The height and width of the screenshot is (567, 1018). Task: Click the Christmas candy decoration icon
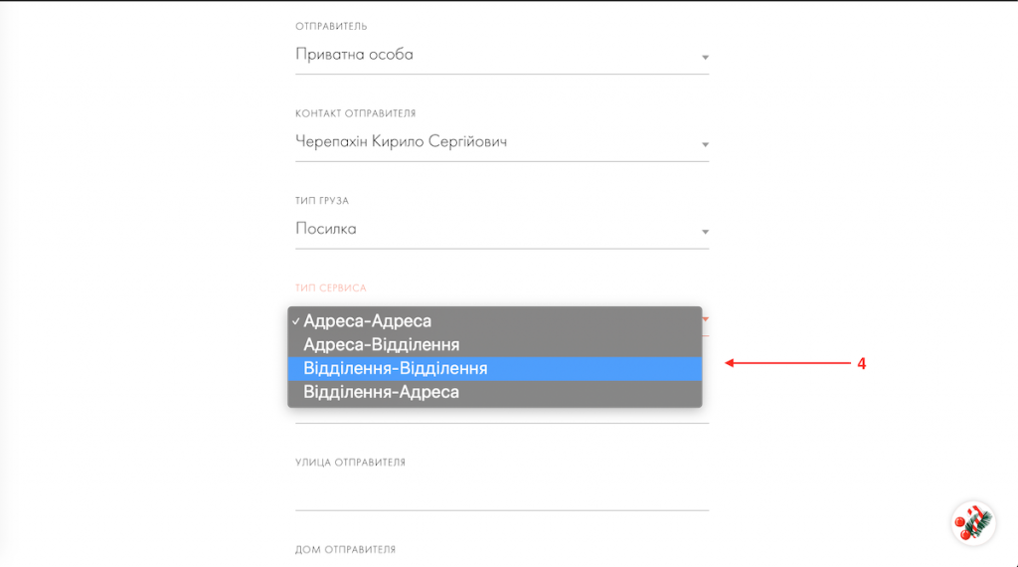pos(972,522)
